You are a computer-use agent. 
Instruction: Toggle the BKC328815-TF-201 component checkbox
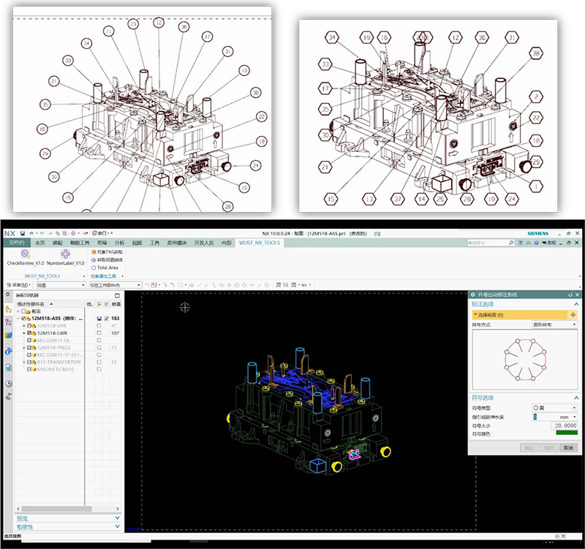[29, 355]
